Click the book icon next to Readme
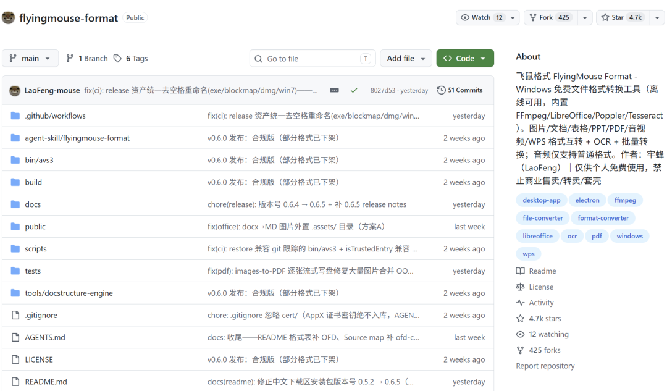This screenshot has height=391, width=667. point(520,271)
